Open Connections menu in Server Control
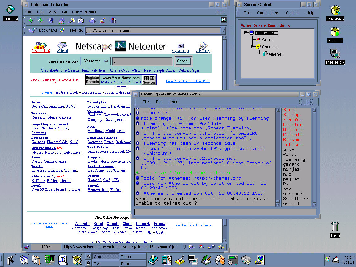Image resolution: width=356 pixels, height=267 pixels. click(x=268, y=13)
